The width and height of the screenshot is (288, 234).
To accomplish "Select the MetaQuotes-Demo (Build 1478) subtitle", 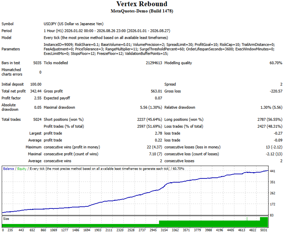I will pyautogui.click(x=142, y=11).
